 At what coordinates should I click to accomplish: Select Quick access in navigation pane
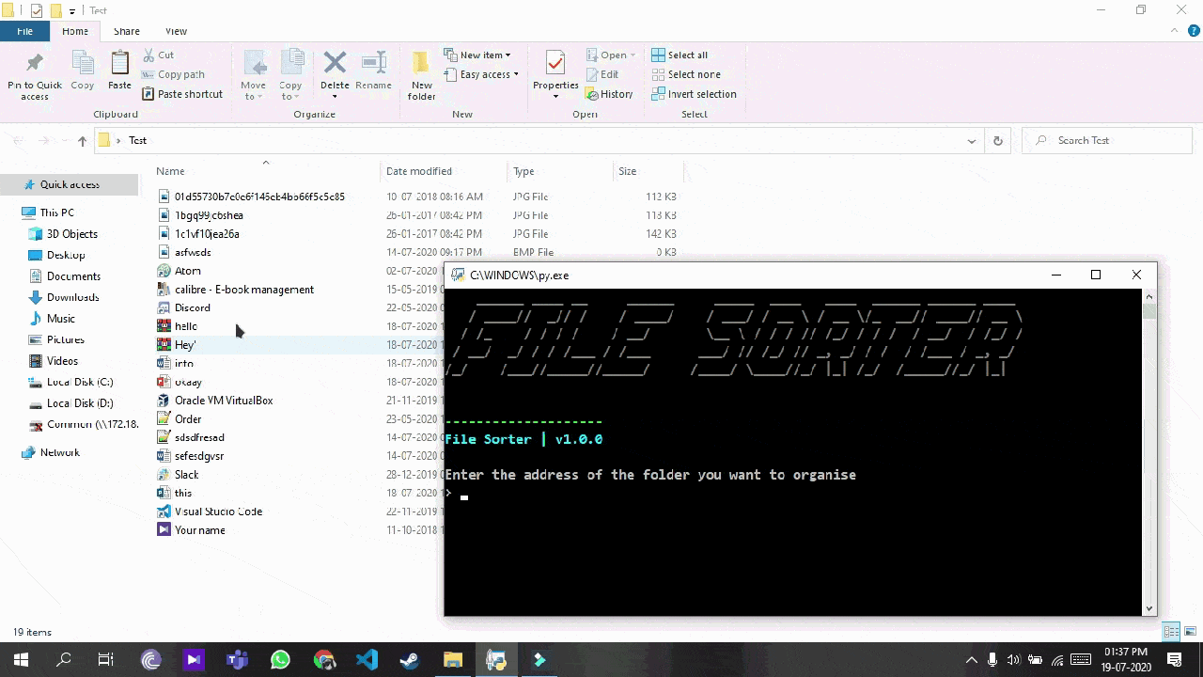coord(70,184)
